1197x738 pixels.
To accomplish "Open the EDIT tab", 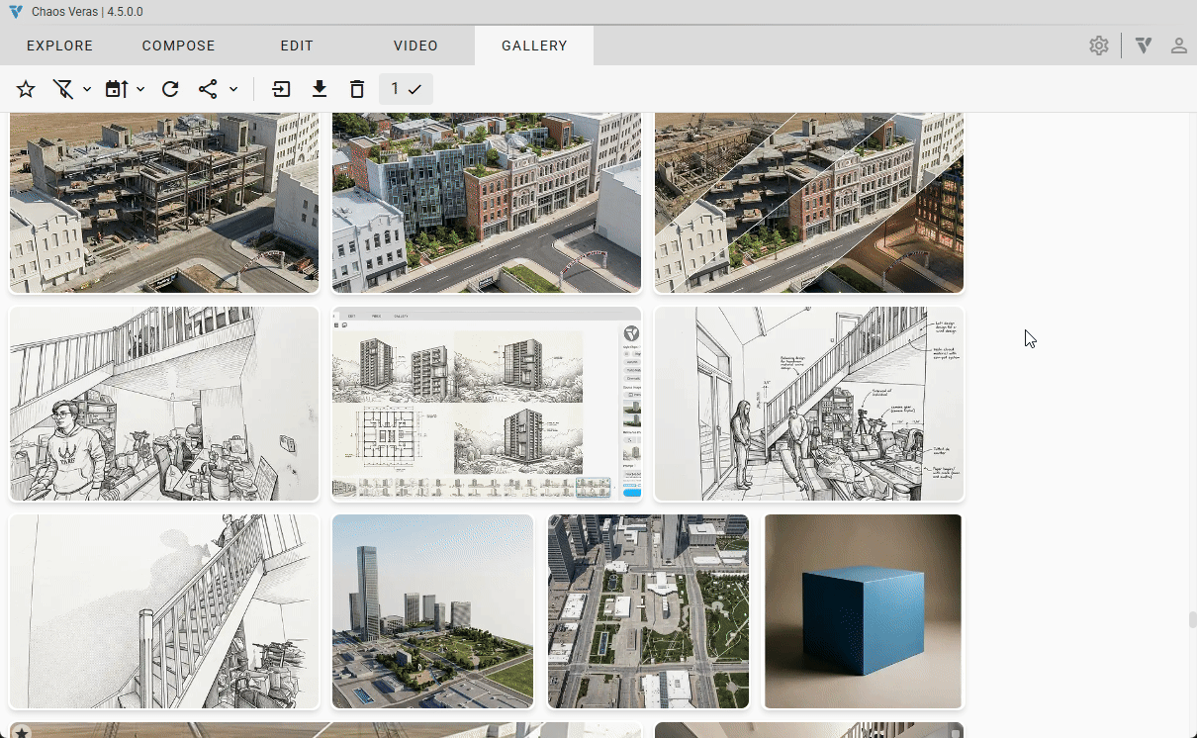I will pos(297,46).
